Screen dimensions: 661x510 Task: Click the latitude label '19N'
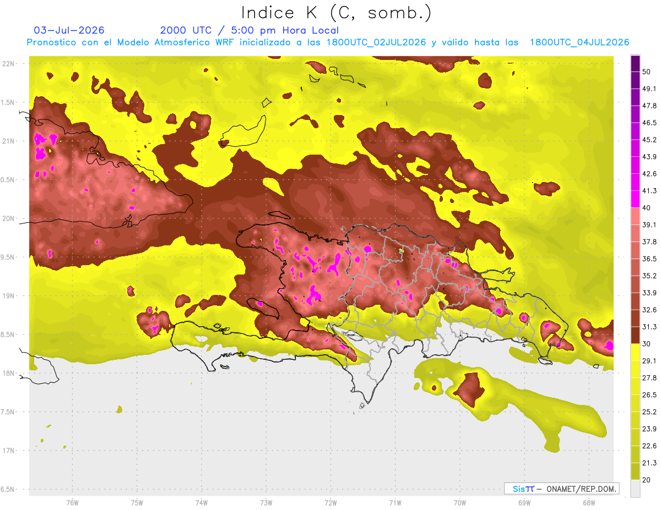9,295
